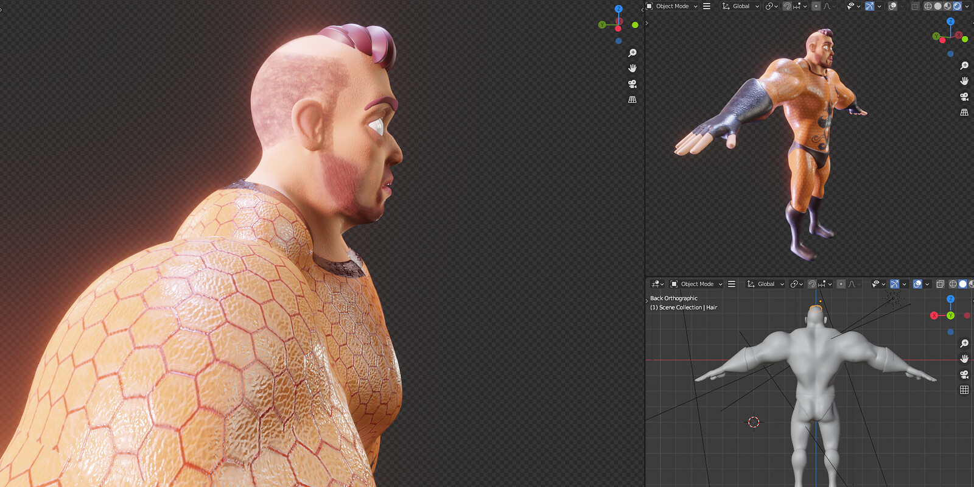Toggle X-ray button in bottom-right viewport header
974x487 pixels.
[x=940, y=284]
